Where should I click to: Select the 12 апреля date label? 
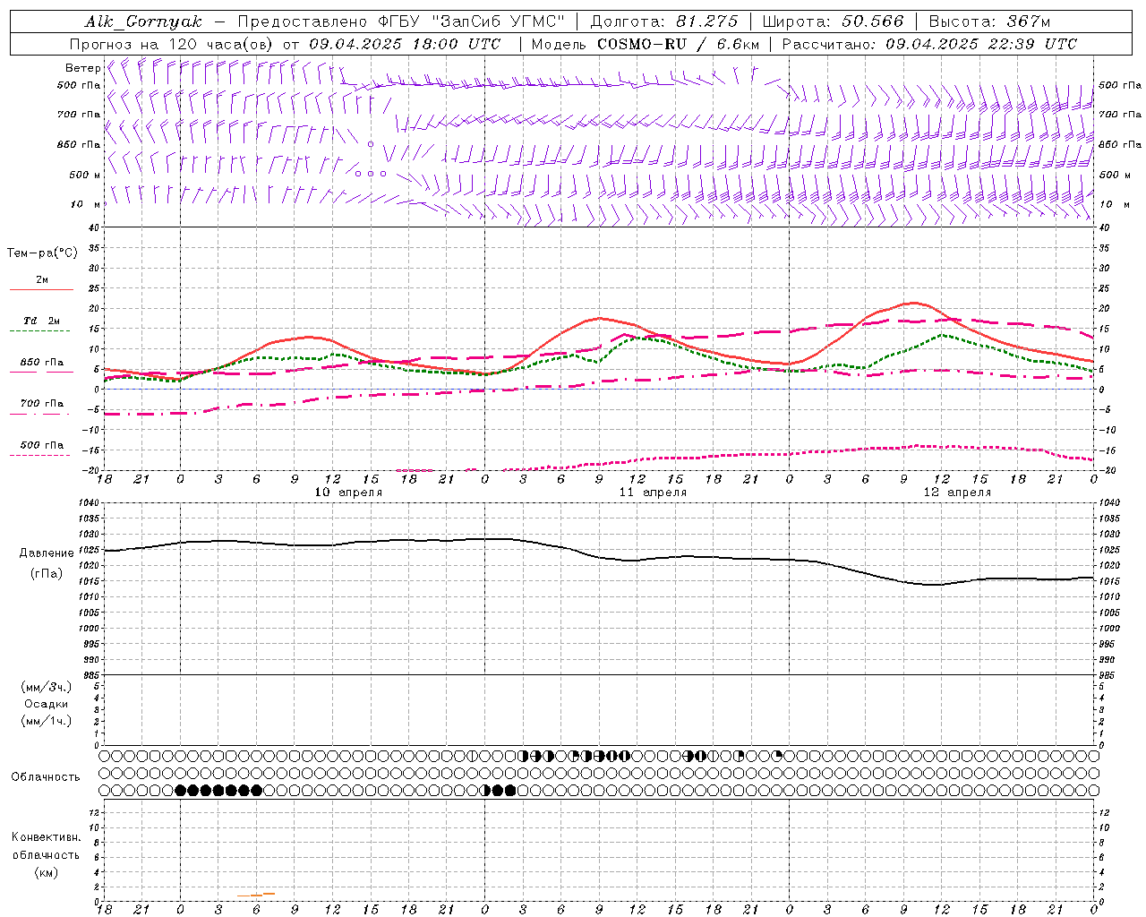point(957,493)
